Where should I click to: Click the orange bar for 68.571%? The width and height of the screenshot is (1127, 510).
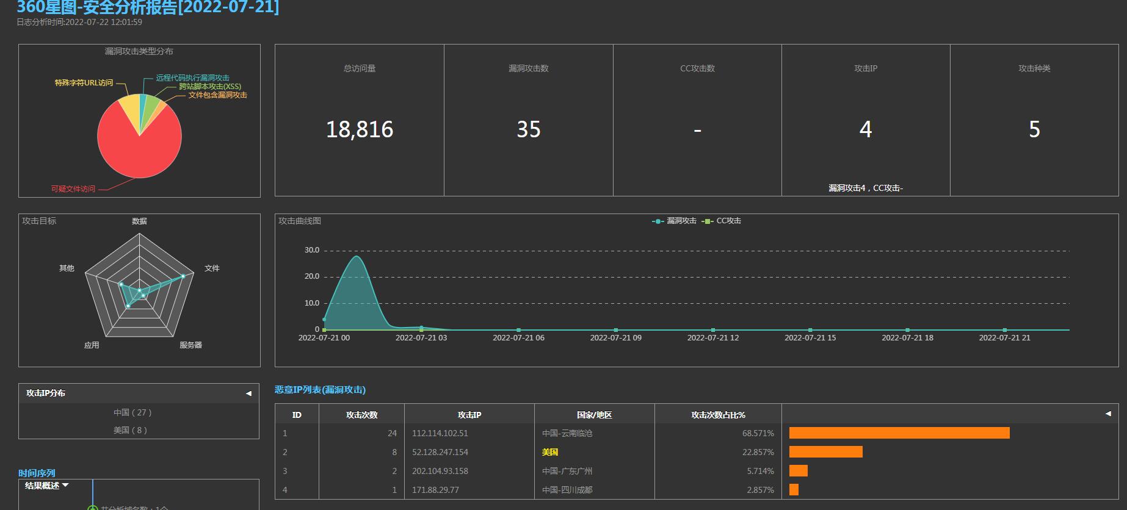(x=899, y=433)
